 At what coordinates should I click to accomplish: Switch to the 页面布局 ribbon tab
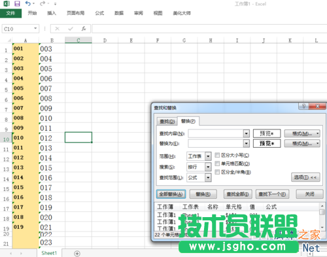pos(75,13)
